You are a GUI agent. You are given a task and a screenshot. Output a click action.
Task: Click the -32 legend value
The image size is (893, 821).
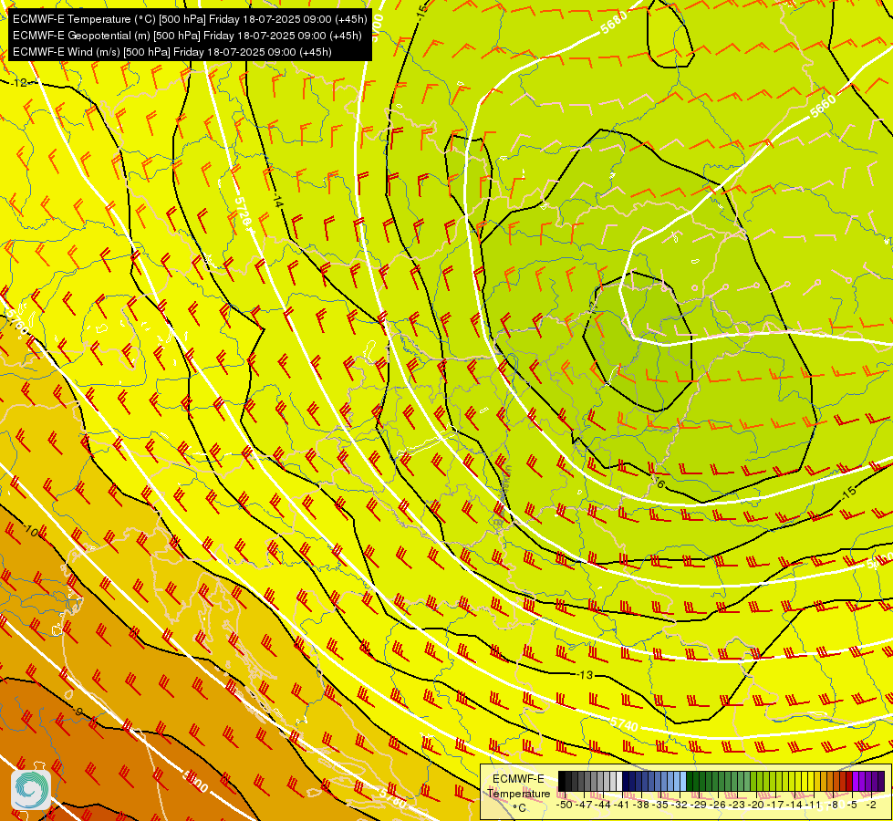[x=680, y=805]
